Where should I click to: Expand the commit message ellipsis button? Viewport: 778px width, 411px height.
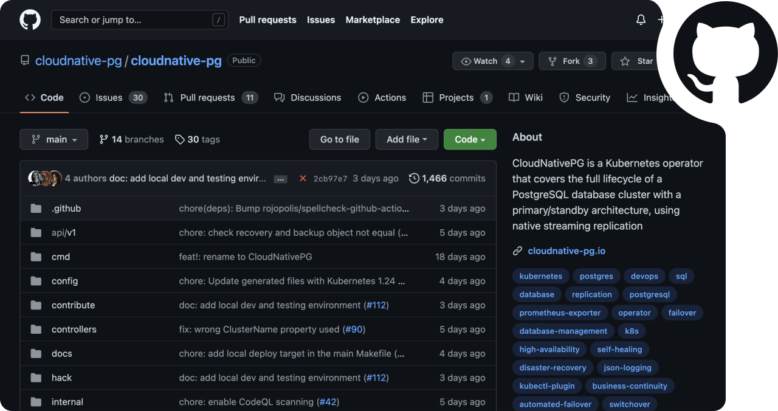click(x=280, y=179)
